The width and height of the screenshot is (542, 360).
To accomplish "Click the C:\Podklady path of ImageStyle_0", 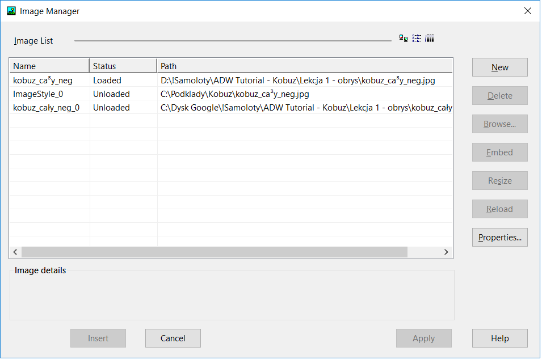I will pyautogui.click(x=234, y=94).
